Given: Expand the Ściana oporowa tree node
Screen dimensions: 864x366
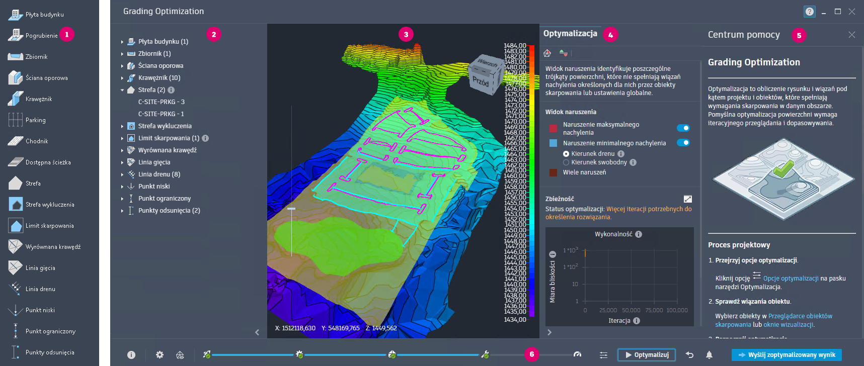Looking at the screenshot, I should point(122,66).
